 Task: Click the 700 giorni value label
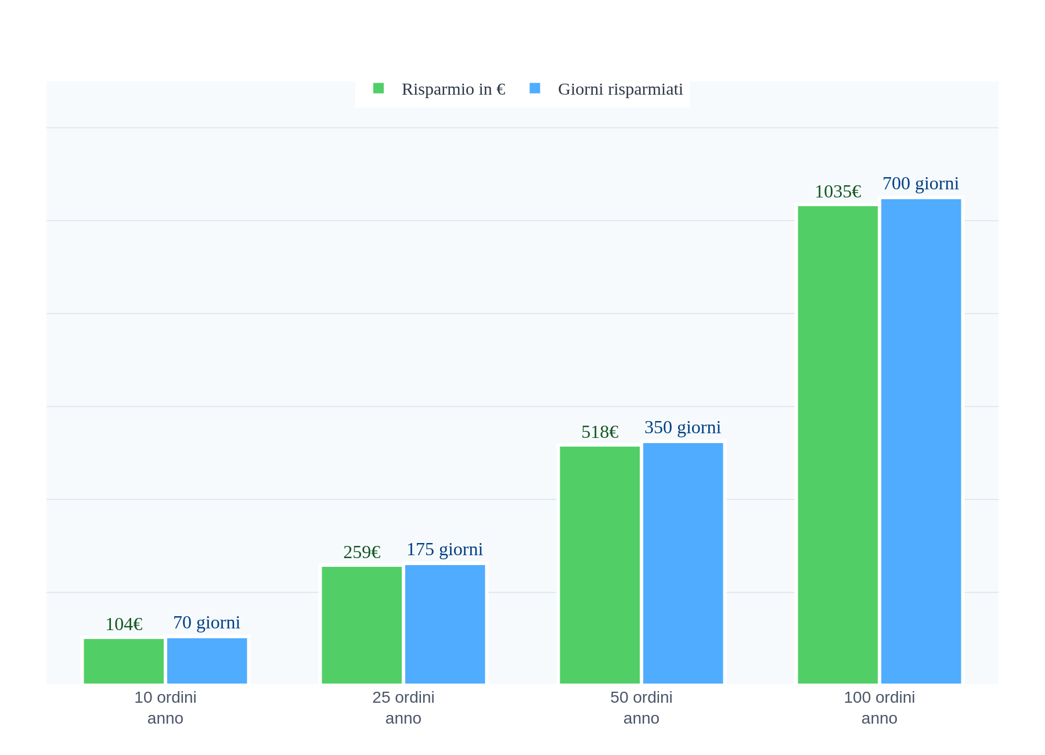point(921,184)
